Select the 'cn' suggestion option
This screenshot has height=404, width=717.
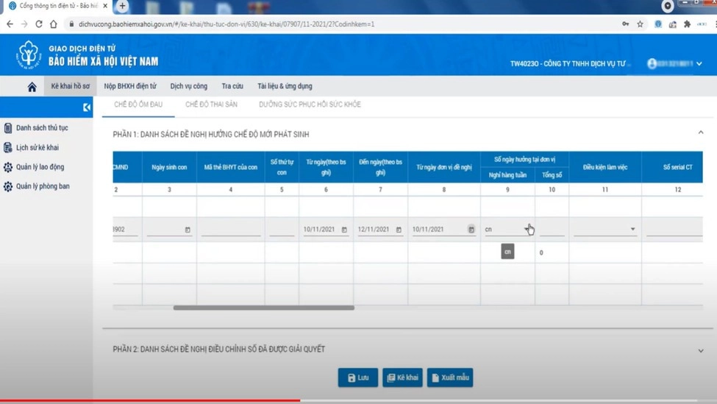[507, 252]
